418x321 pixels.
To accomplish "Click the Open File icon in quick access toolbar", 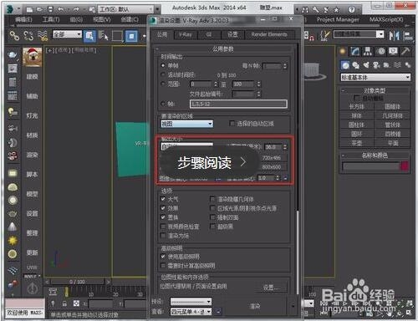I will pyautogui.click(x=39, y=9).
